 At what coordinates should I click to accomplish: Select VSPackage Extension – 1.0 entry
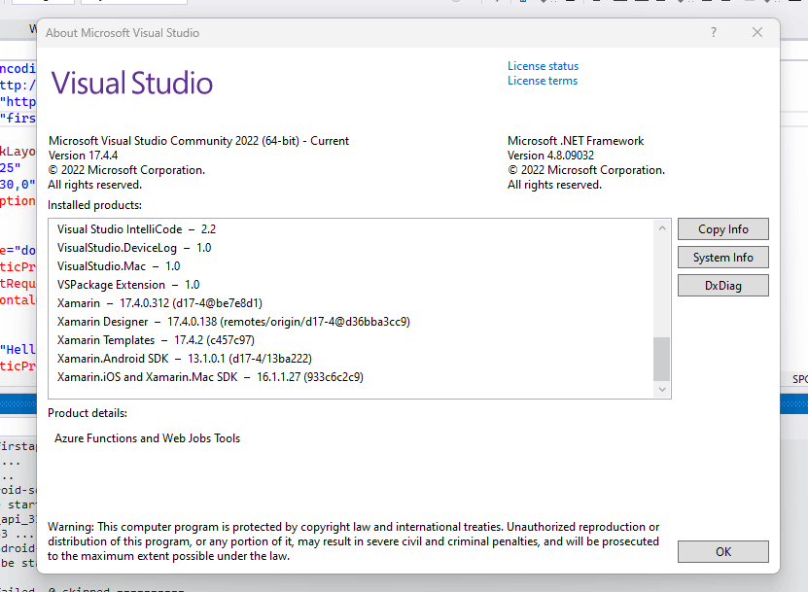pos(128,285)
